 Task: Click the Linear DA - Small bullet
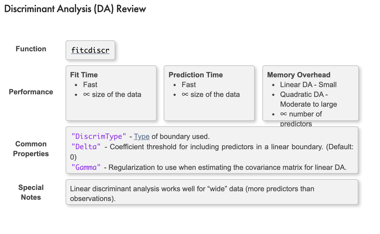308,85
